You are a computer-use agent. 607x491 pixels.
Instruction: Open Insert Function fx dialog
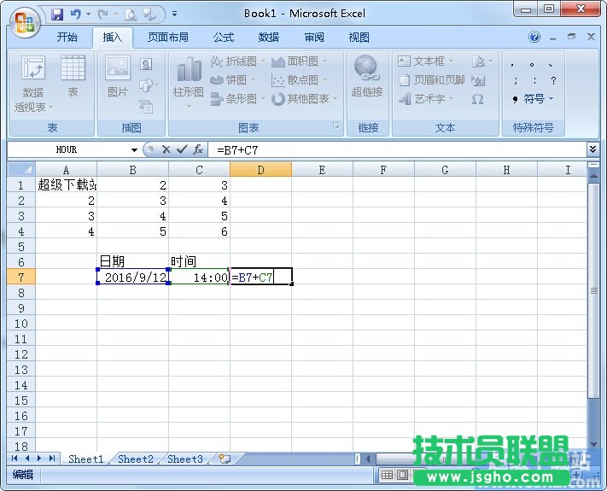(198, 149)
